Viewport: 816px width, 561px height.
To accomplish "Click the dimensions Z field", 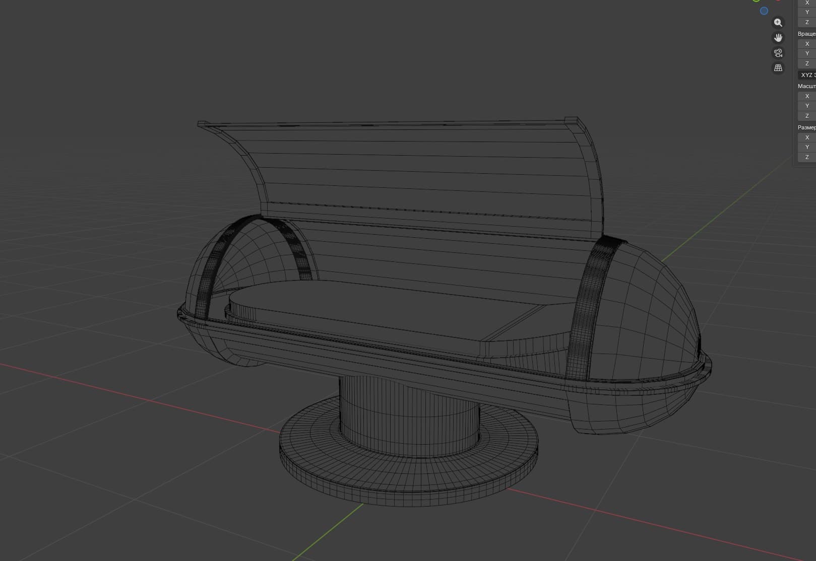I will click(807, 157).
